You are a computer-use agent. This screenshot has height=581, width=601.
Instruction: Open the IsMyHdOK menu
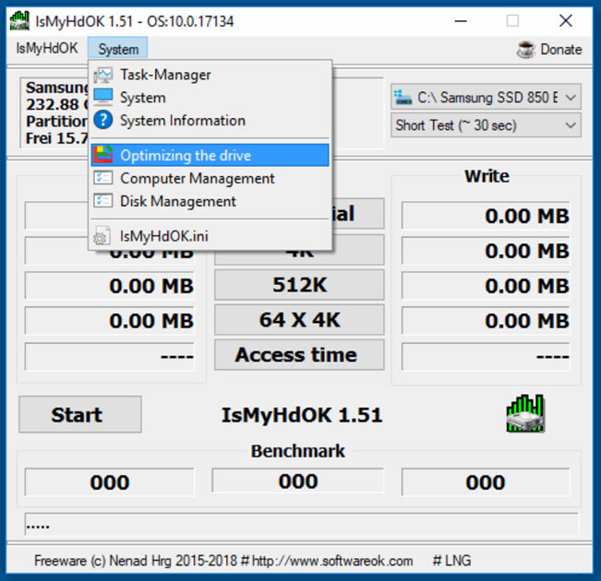[x=47, y=48]
